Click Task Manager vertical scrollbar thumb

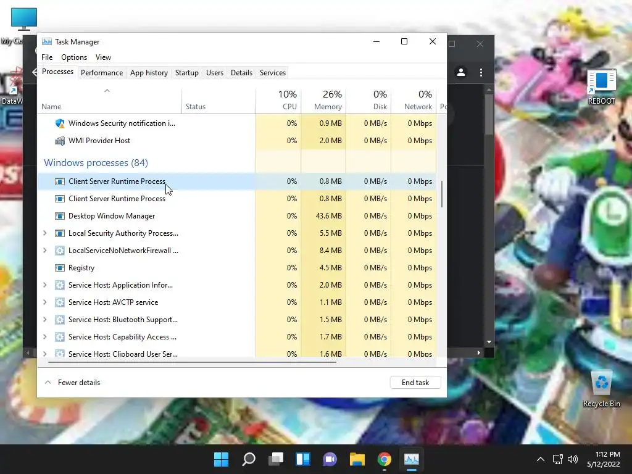click(442, 194)
